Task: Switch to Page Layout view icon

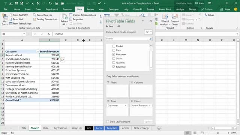Action: [195, 133]
